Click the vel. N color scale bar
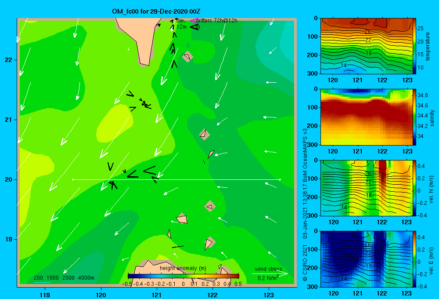The width and height of the screenshot is (439, 299). coord(414,188)
